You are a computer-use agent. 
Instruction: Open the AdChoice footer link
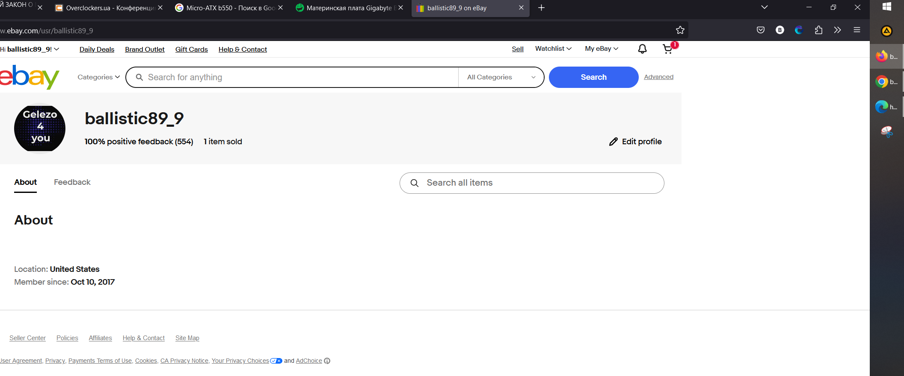point(309,361)
